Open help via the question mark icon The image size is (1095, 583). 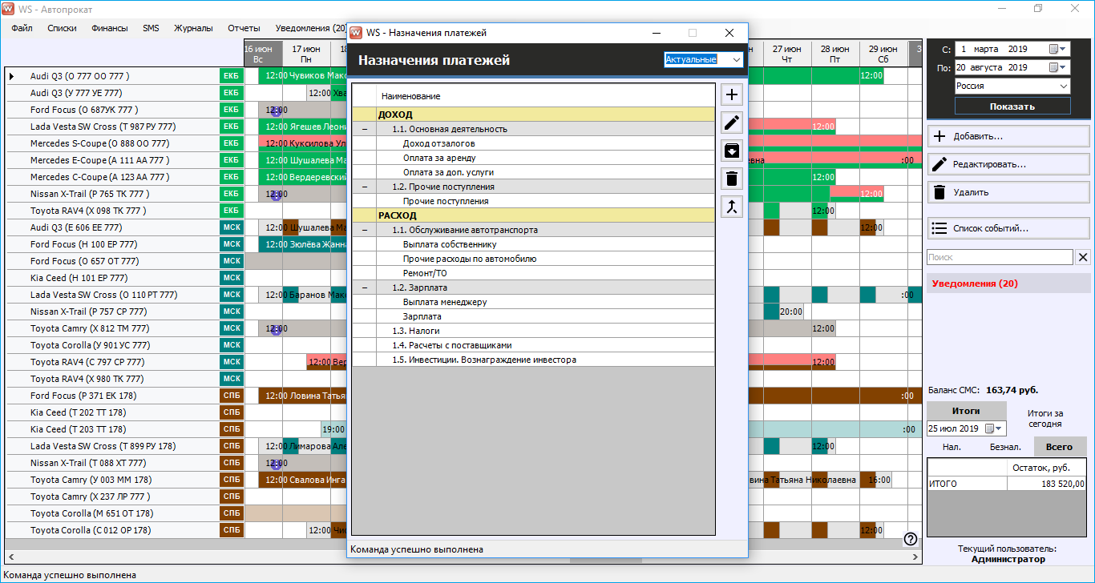[x=911, y=539]
